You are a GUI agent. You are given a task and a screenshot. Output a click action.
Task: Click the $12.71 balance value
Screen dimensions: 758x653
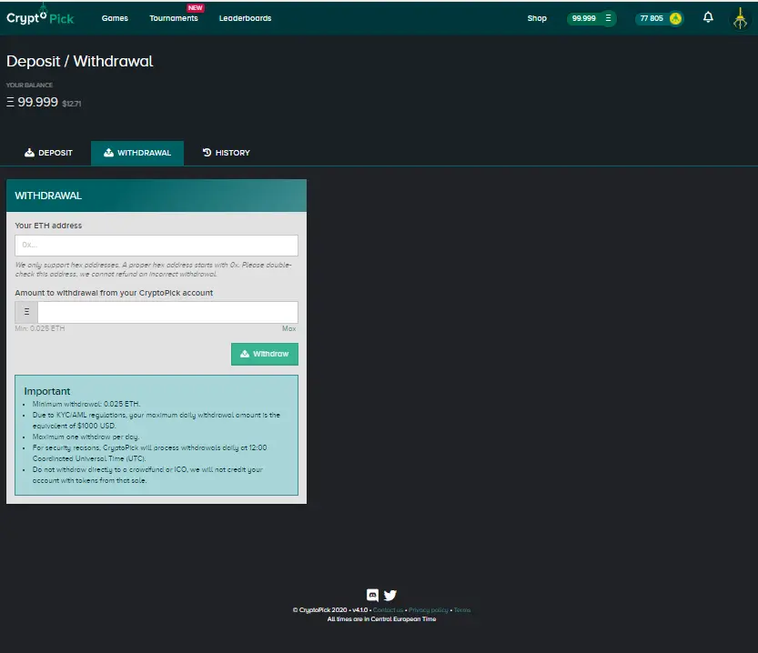point(72,104)
